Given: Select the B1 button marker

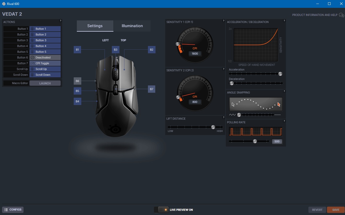Looking at the screenshot, I should point(77,50).
